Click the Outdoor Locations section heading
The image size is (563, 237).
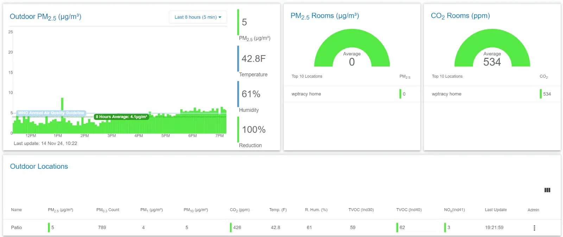coord(39,167)
